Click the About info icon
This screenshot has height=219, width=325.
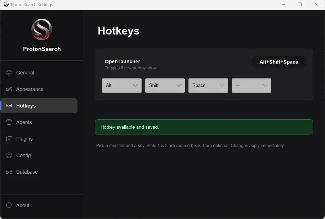9,205
